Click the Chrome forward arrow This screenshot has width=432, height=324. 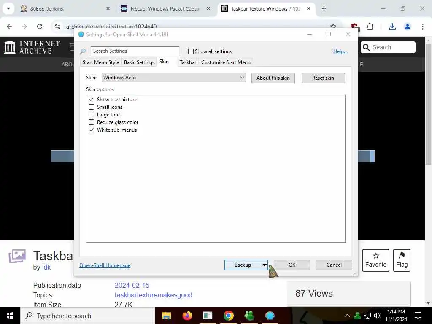coord(24,27)
